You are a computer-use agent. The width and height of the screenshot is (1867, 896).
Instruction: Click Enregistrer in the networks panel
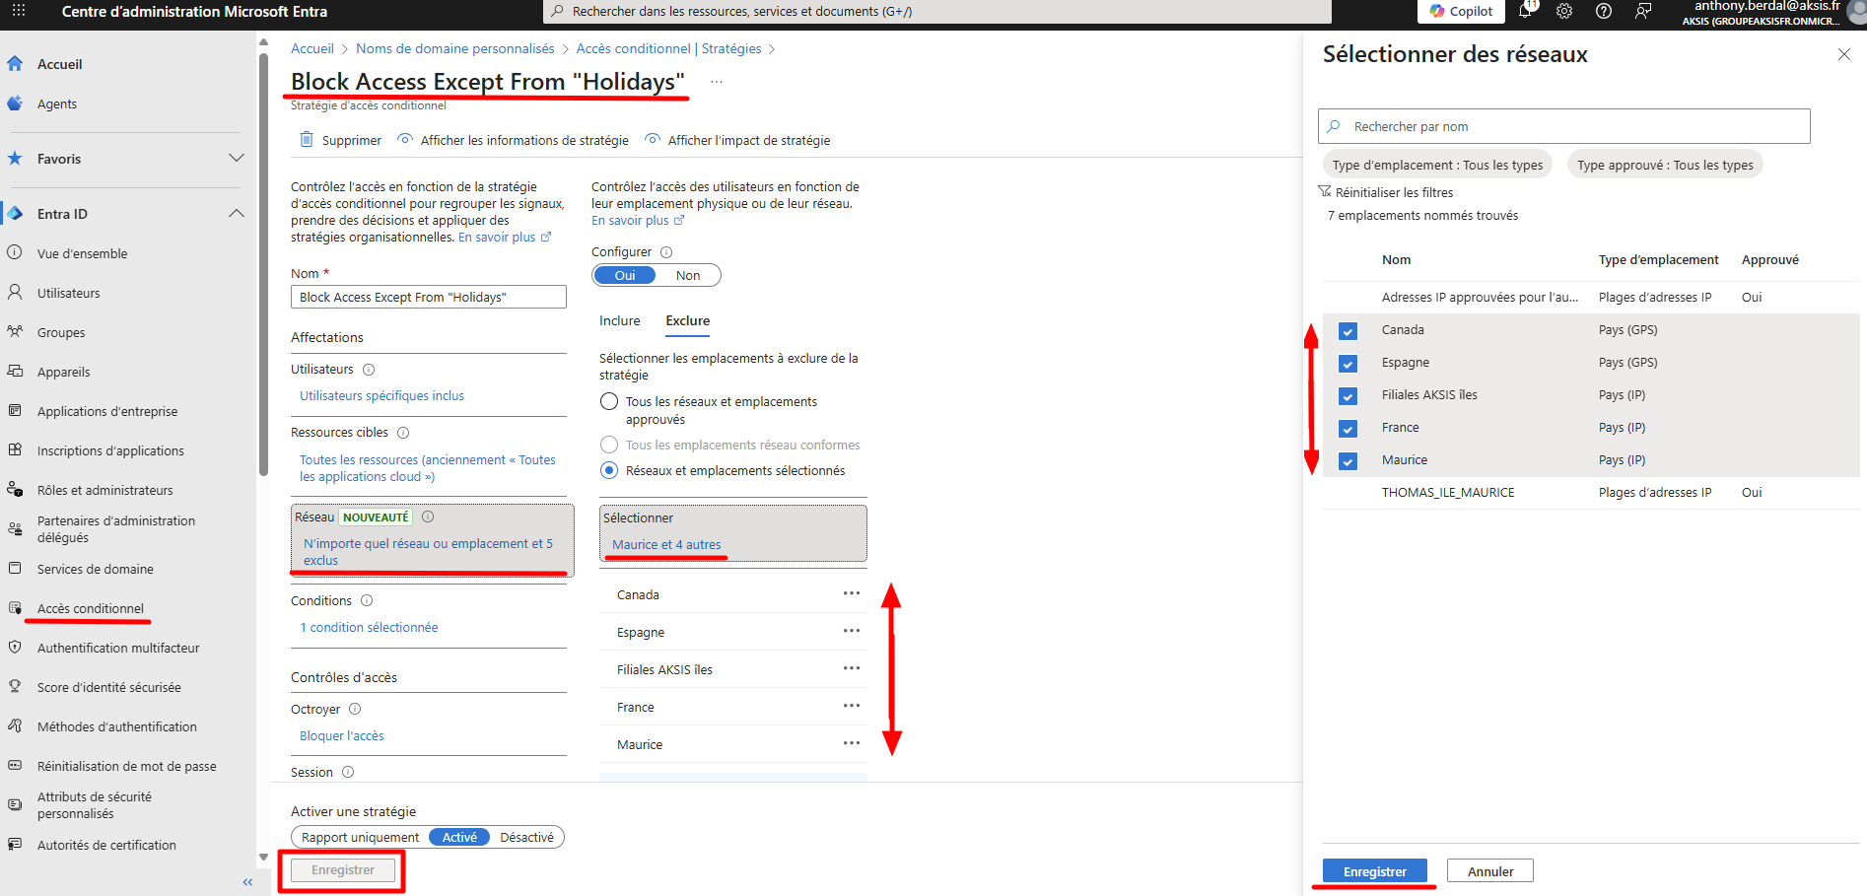click(x=1374, y=871)
